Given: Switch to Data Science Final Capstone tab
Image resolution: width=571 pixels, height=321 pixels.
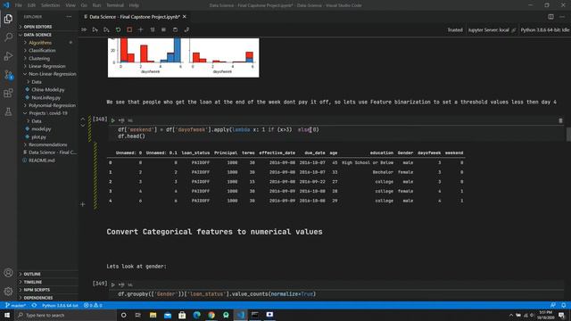Looking at the screenshot, I should click(135, 17).
